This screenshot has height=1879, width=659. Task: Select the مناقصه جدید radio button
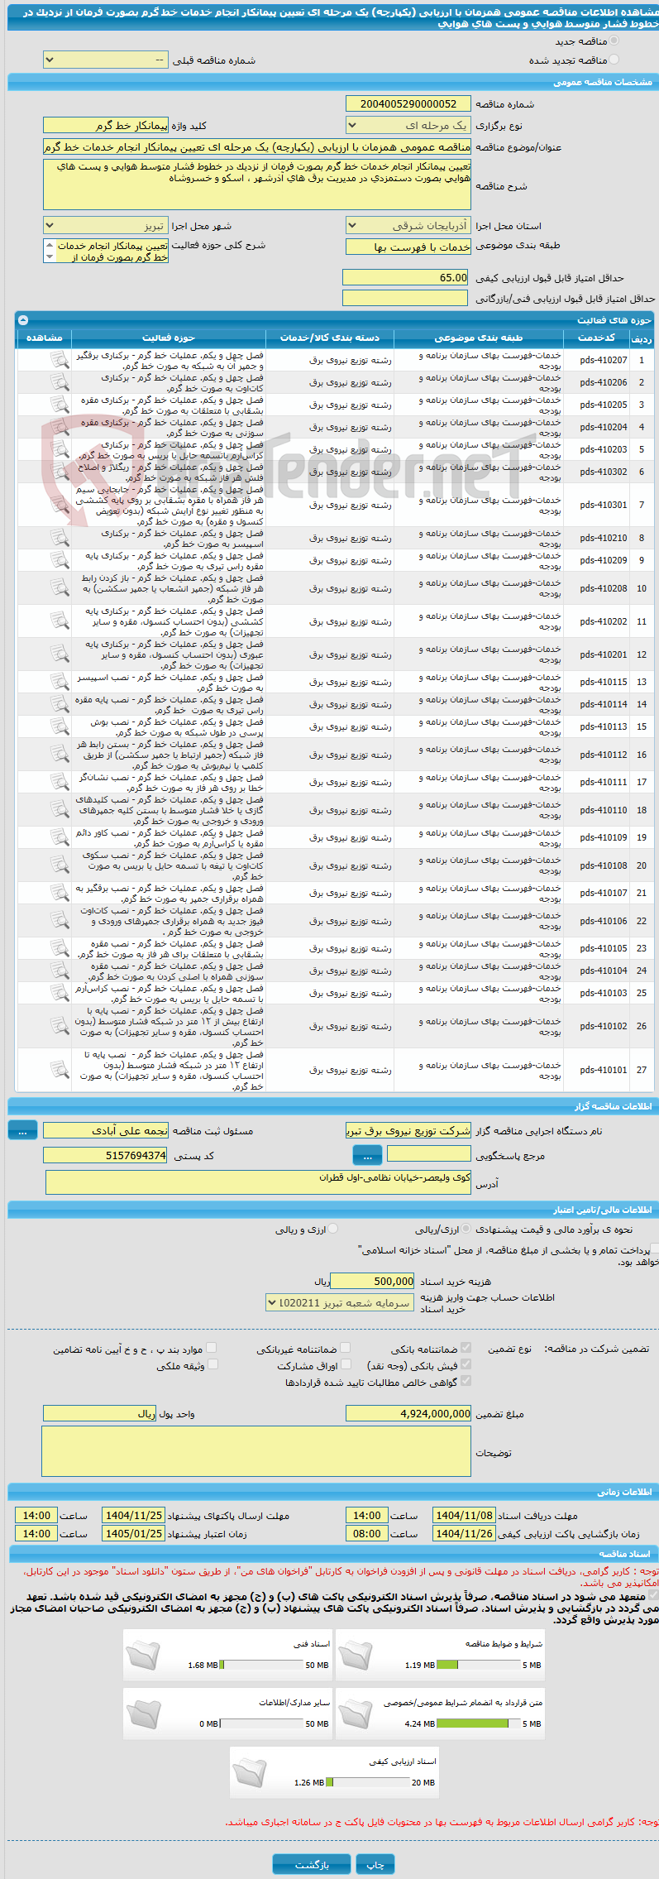click(x=614, y=41)
